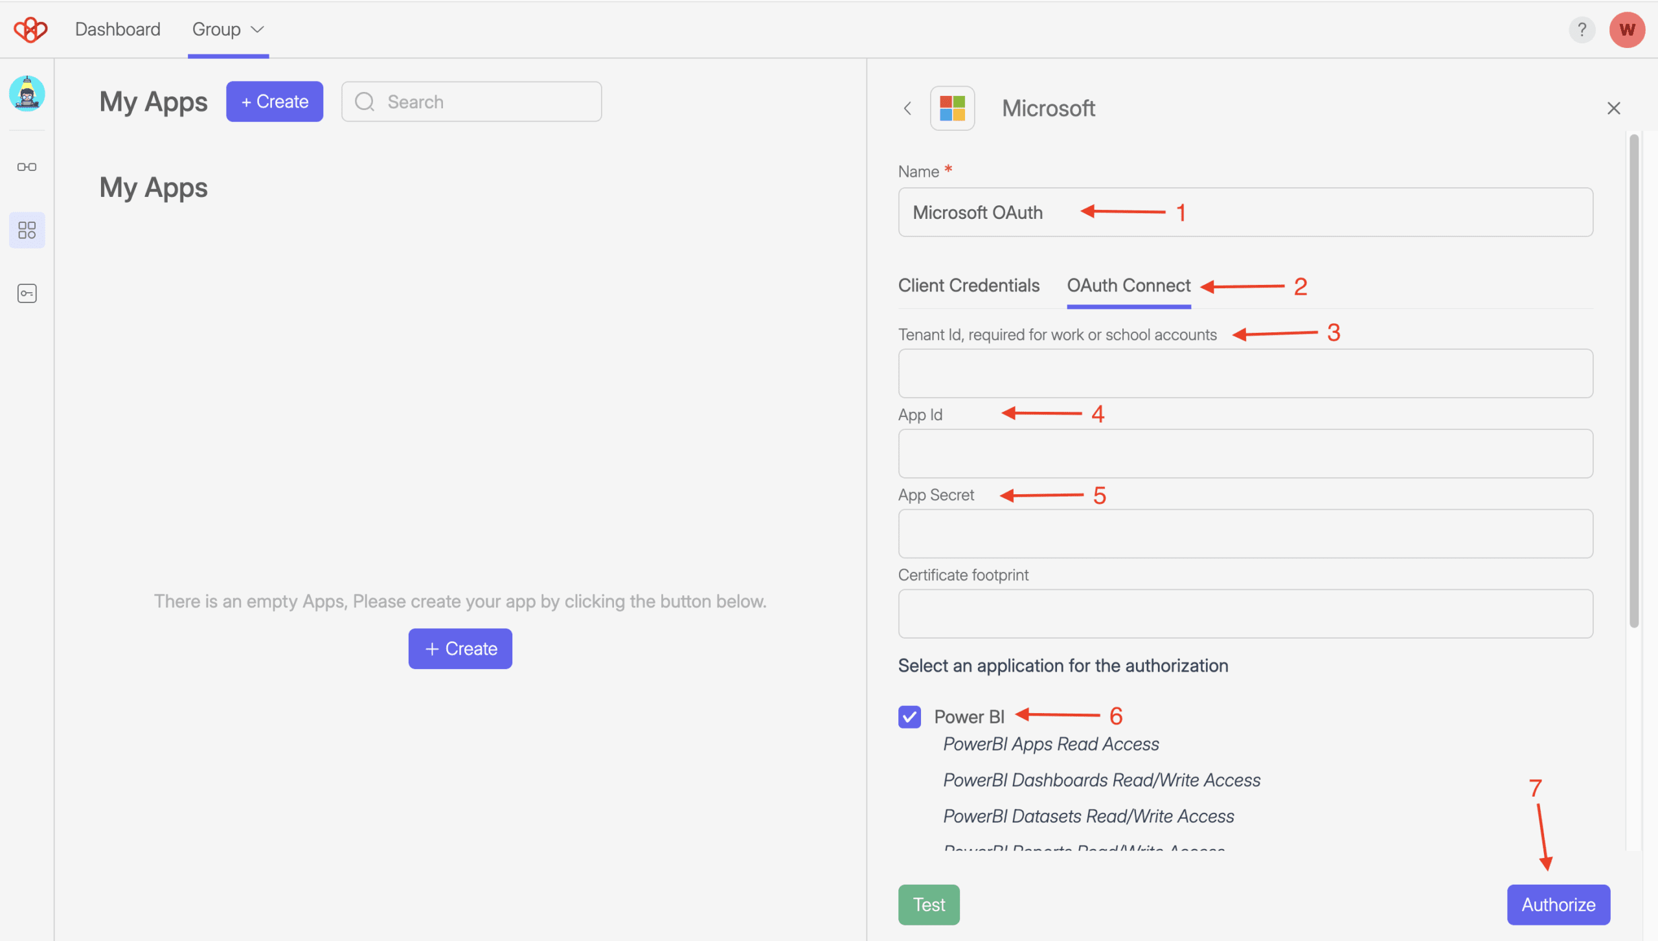
Task: Open the connections link icon in sidebar
Action: 27,167
